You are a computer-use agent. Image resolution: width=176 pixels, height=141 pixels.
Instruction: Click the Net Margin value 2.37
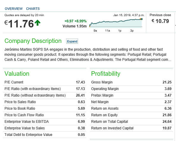point(168,102)
